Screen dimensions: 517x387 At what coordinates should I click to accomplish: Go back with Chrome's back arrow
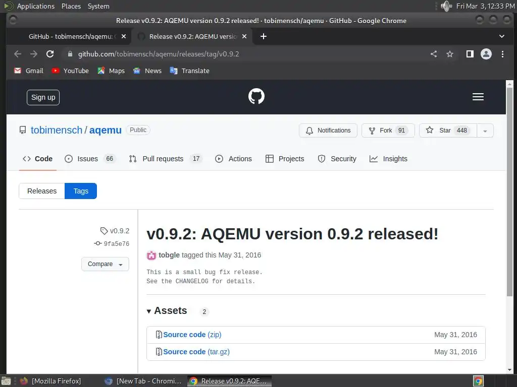18,54
